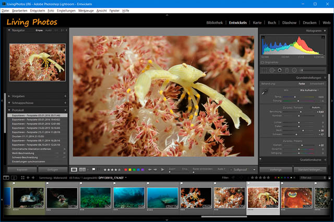The width and height of the screenshot is (334, 222).
Task: Go forward with filmstrip right arrow
Action: (x=33, y=178)
